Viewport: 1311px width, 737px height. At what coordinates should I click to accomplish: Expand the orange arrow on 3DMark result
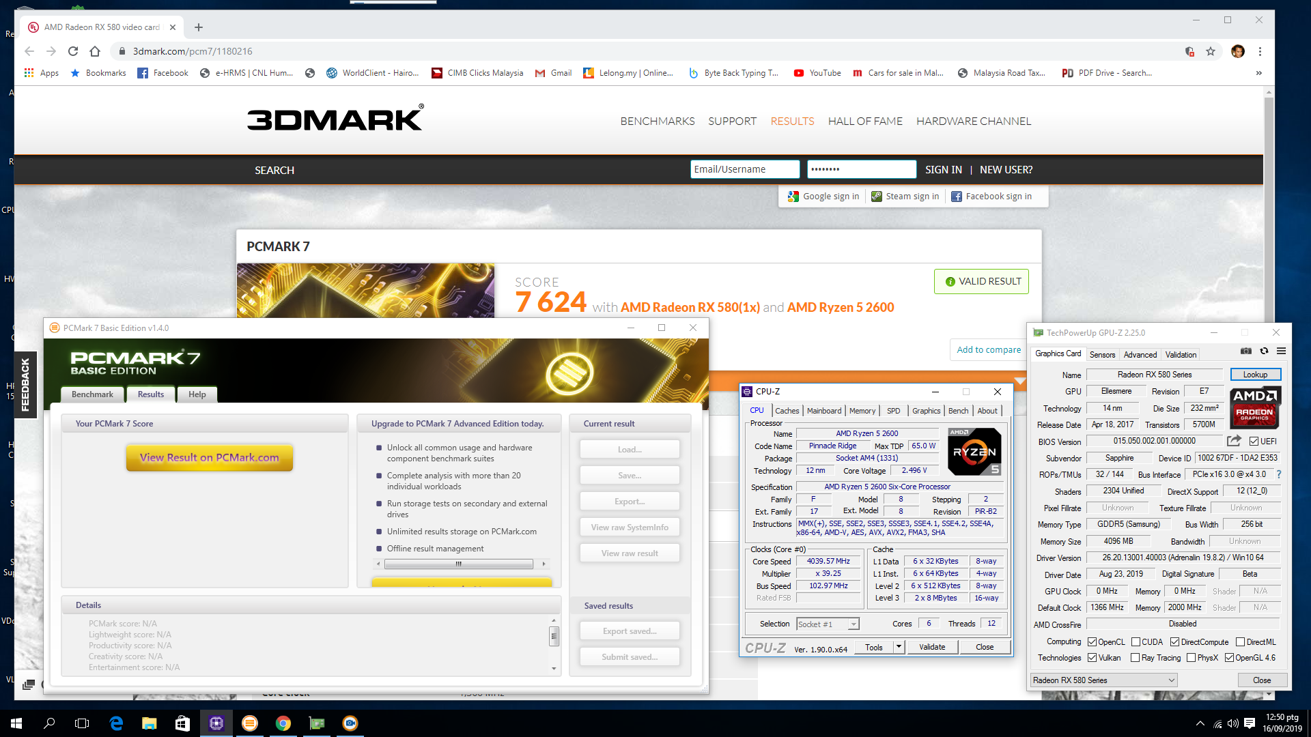tap(1020, 381)
